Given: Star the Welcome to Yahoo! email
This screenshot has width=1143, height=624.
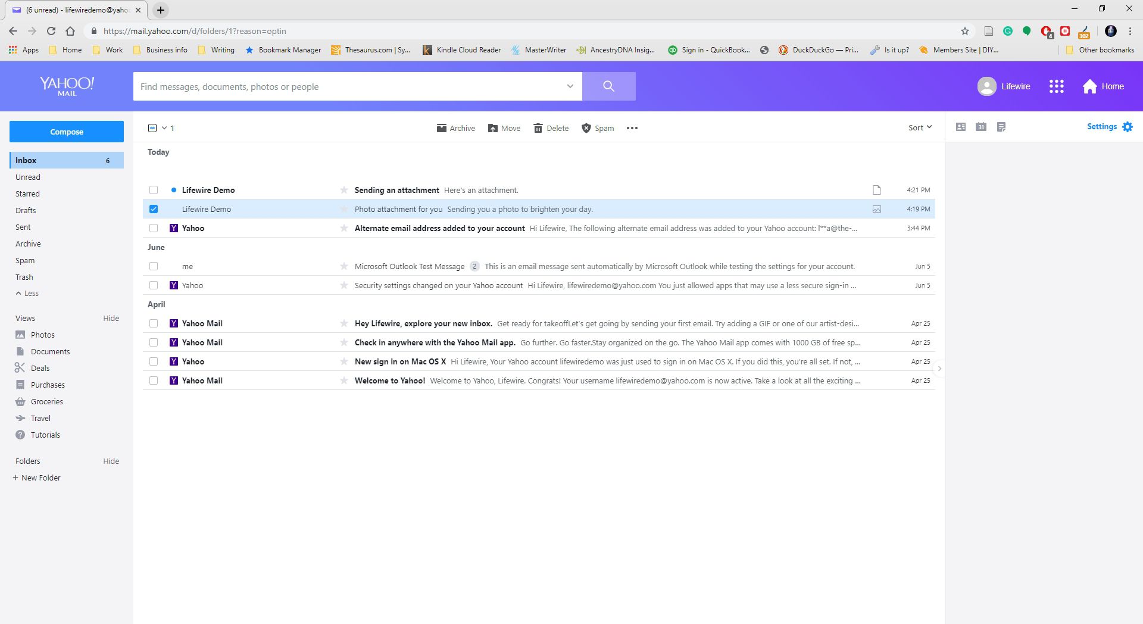Looking at the screenshot, I should pyautogui.click(x=343, y=380).
